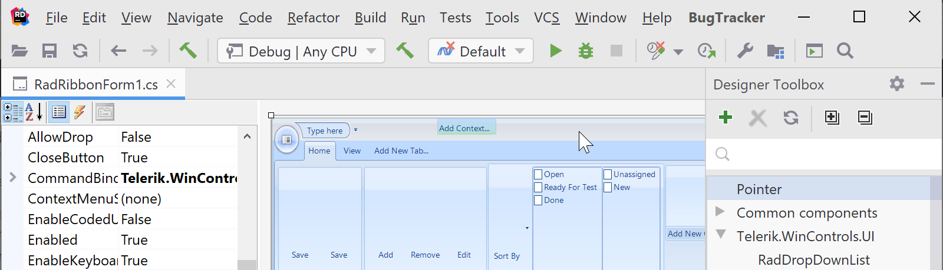The image size is (943, 270).
Task: Click the property grid scroll up arrow
Action: 247,136
